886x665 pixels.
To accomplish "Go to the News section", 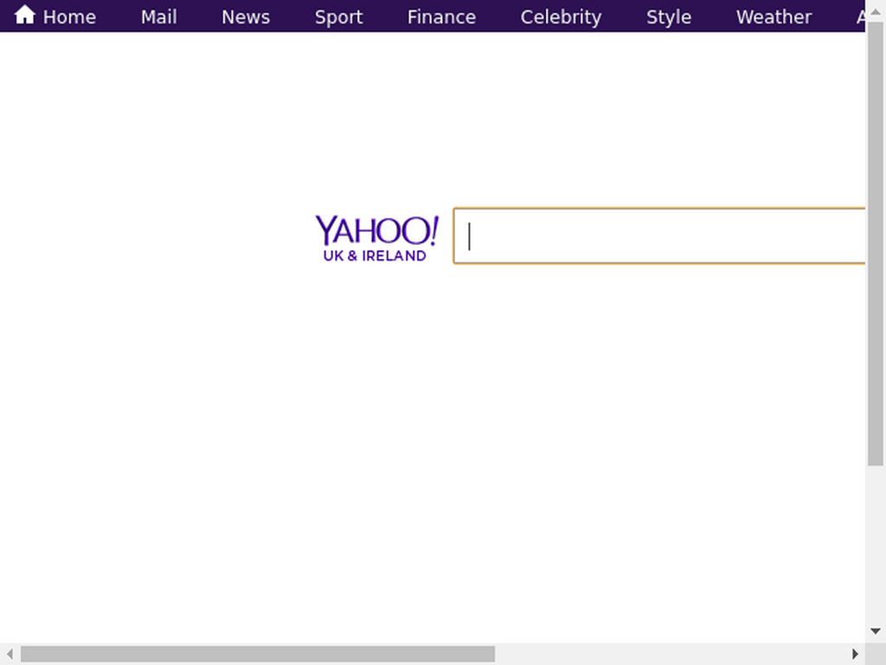I will click(246, 17).
